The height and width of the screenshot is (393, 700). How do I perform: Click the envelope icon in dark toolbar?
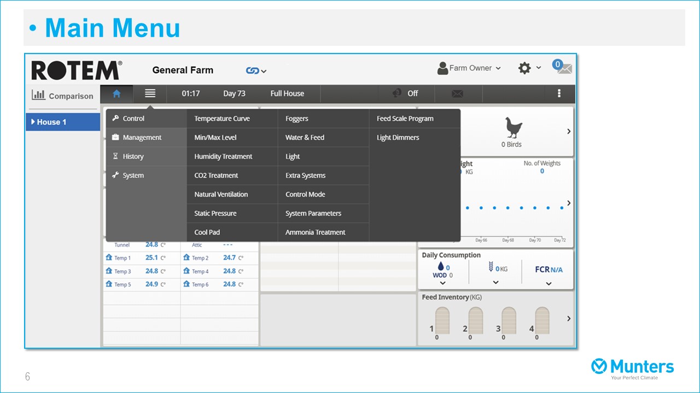458,94
